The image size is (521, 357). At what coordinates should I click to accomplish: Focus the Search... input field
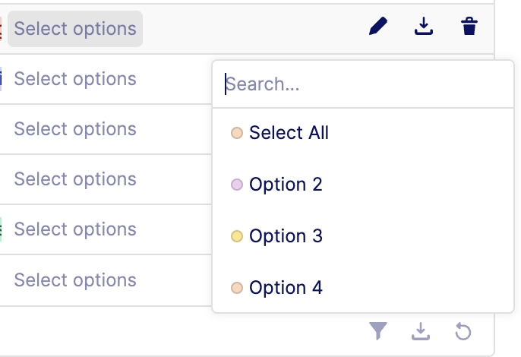coord(363,84)
